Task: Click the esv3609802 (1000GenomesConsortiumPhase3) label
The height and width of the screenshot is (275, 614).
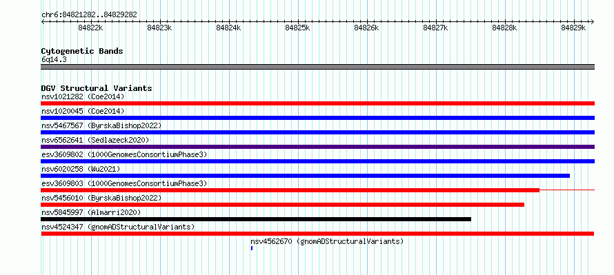Action: tap(124, 154)
